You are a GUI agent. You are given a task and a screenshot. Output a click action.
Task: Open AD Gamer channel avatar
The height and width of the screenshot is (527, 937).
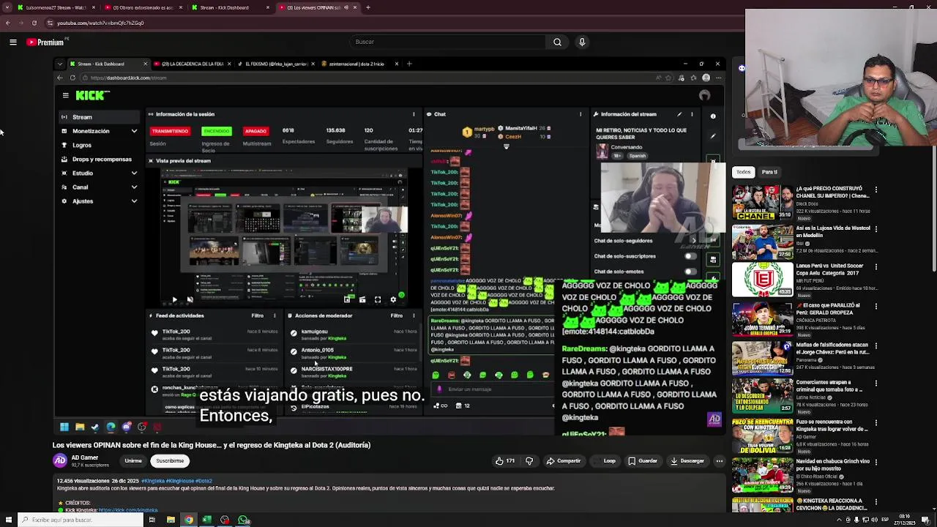59,460
